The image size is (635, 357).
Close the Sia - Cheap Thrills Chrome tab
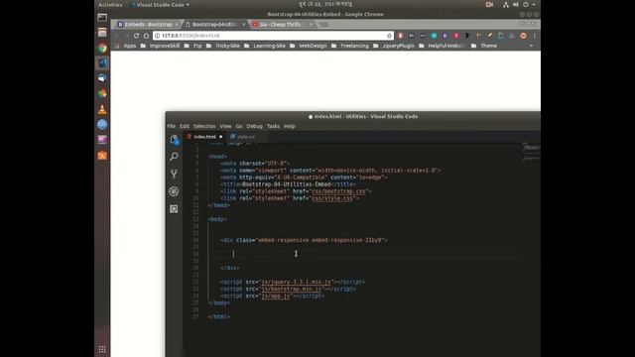point(311,25)
